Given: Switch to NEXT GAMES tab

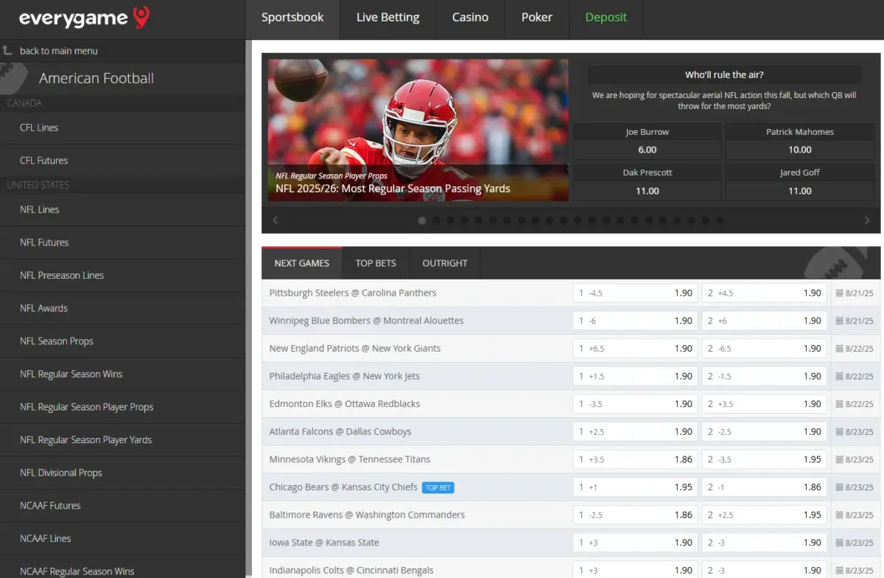Looking at the screenshot, I should pos(302,263).
